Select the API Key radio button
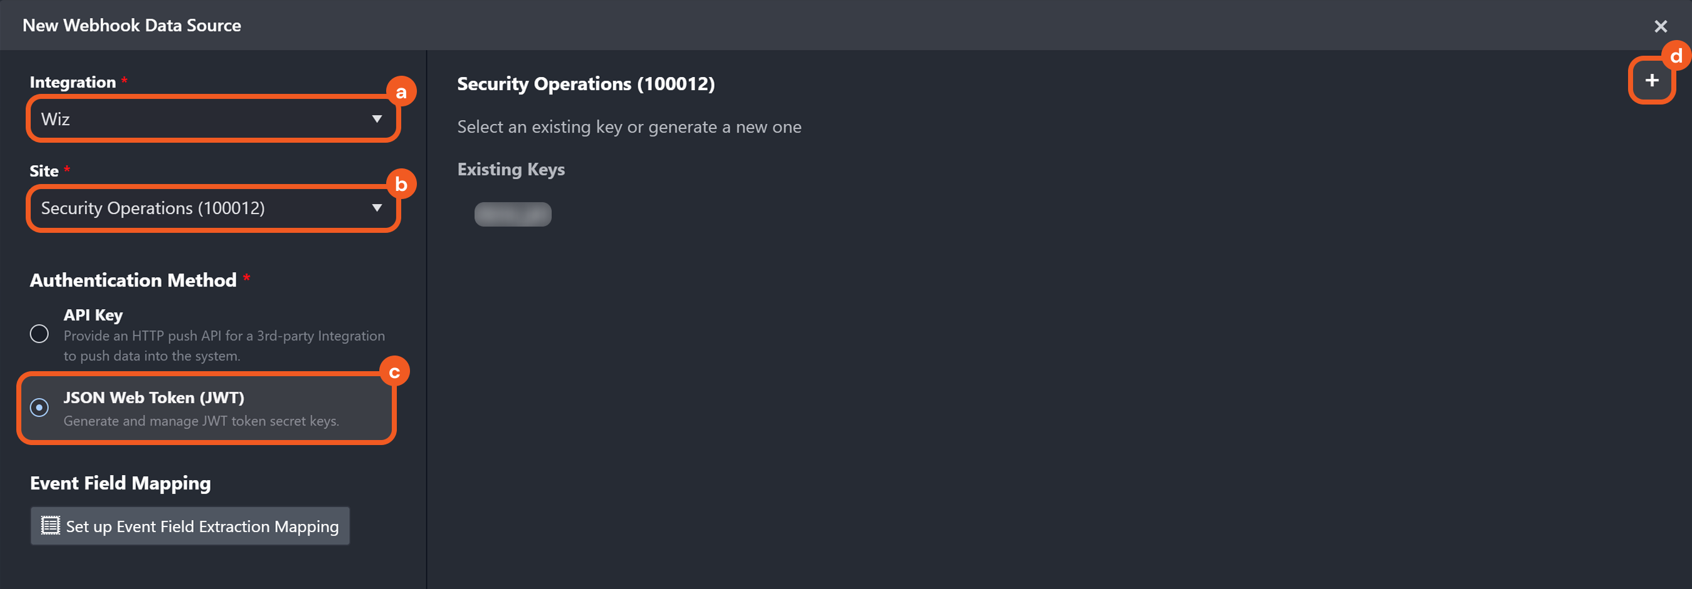This screenshot has width=1692, height=589. click(x=39, y=334)
